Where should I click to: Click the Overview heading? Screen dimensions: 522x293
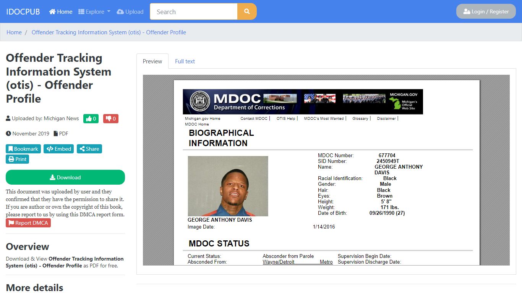click(28, 246)
